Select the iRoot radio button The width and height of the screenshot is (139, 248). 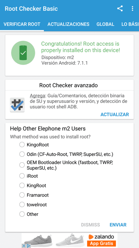click(x=22, y=176)
